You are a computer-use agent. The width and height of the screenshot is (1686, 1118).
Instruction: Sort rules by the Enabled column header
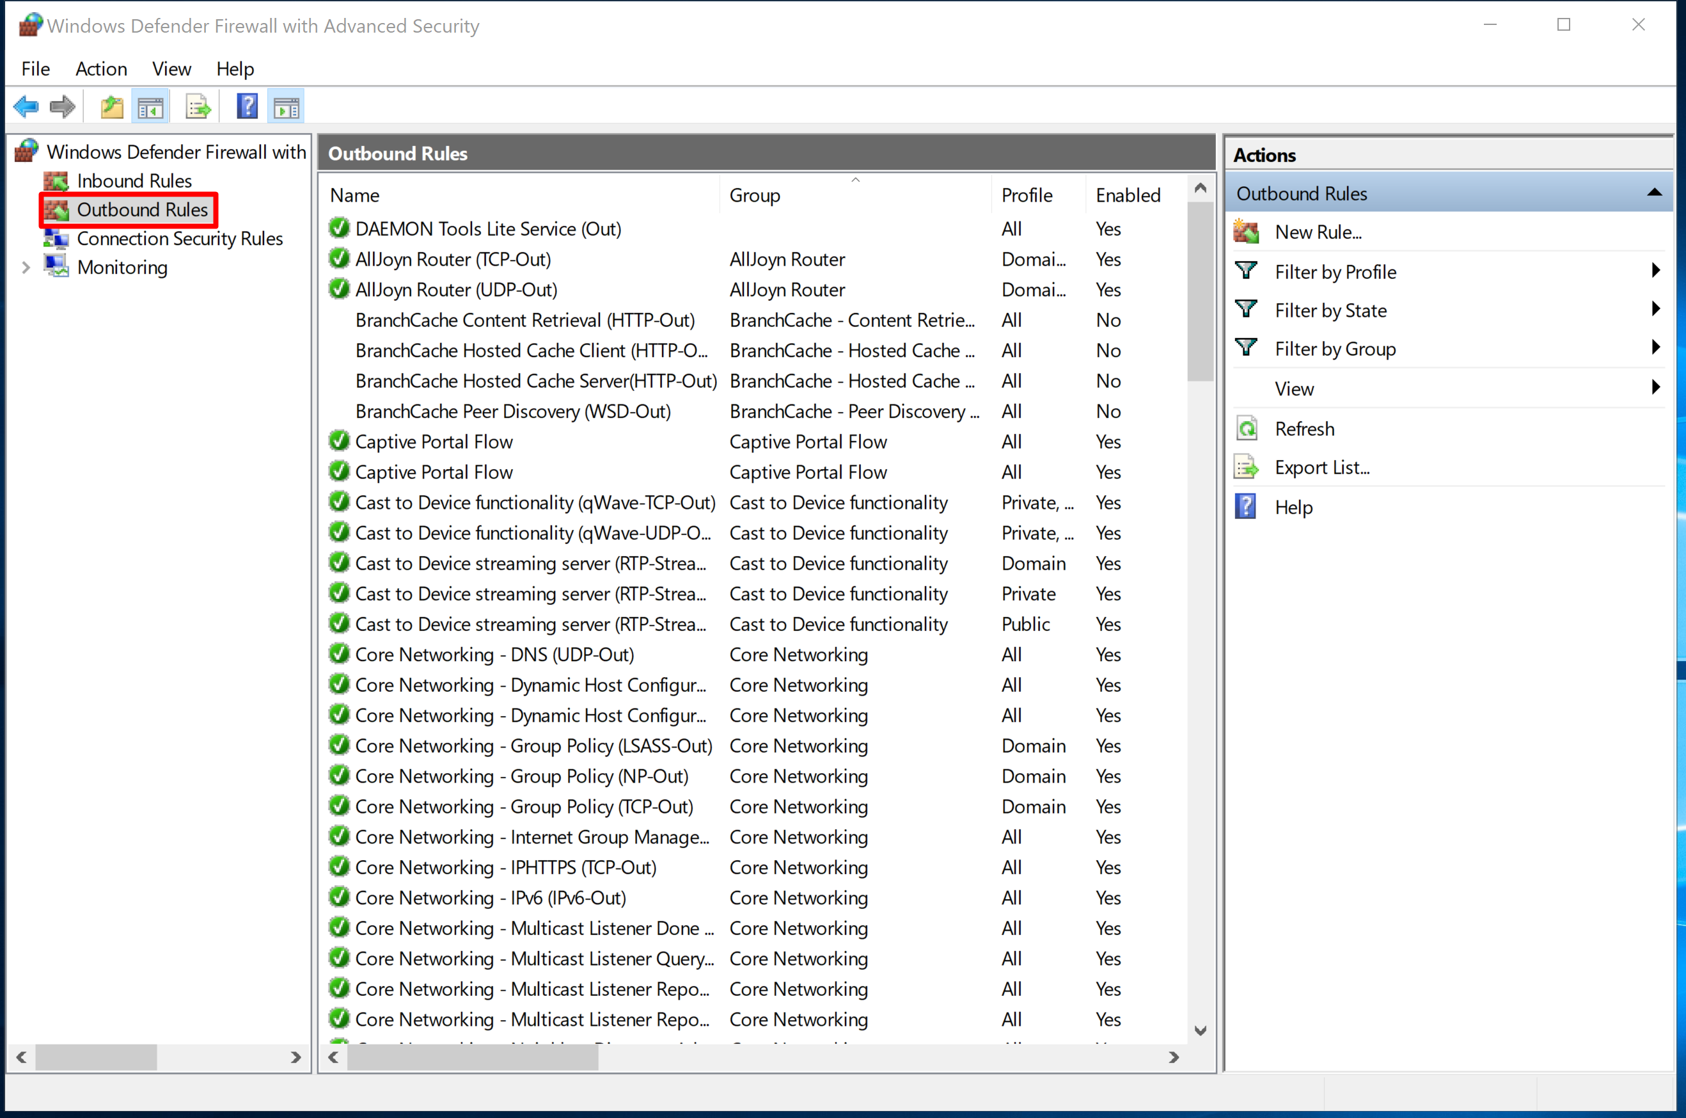pos(1128,195)
